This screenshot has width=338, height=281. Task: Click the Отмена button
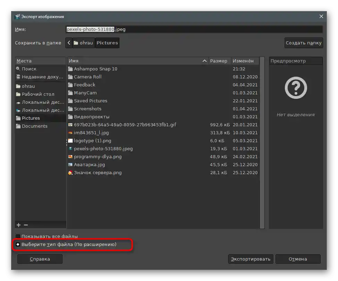tap(298, 259)
